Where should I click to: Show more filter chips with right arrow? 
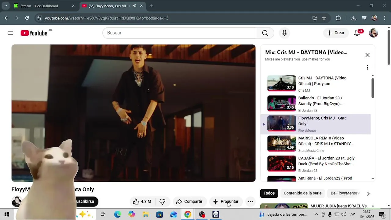(x=368, y=194)
